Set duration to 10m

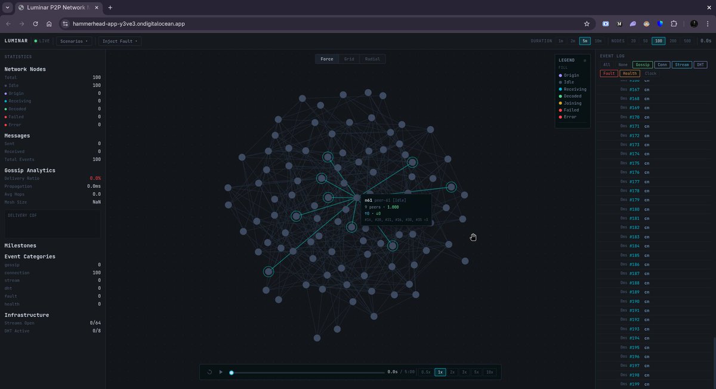[598, 41]
